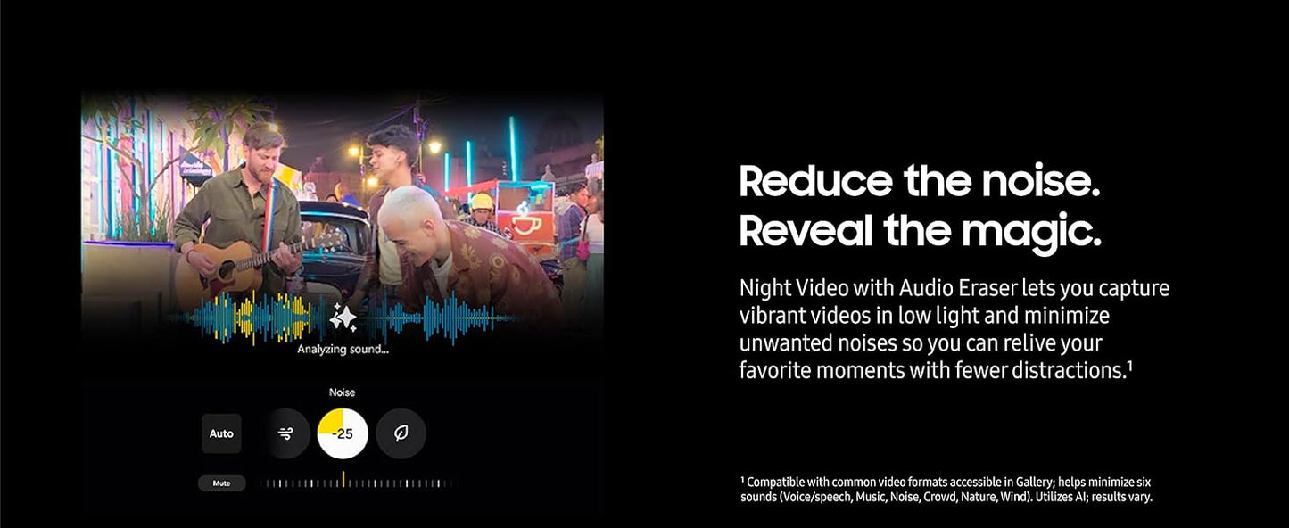
Task: Select the Nature leaf sound icon
Action: pyautogui.click(x=401, y=433)
